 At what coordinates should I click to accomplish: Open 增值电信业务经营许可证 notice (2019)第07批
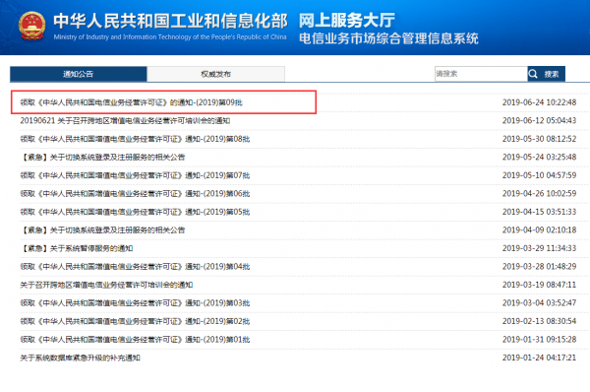[x=135, y=175]
